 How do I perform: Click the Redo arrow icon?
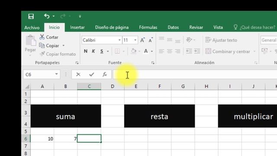pyautogui.click(x=63, y=16)
